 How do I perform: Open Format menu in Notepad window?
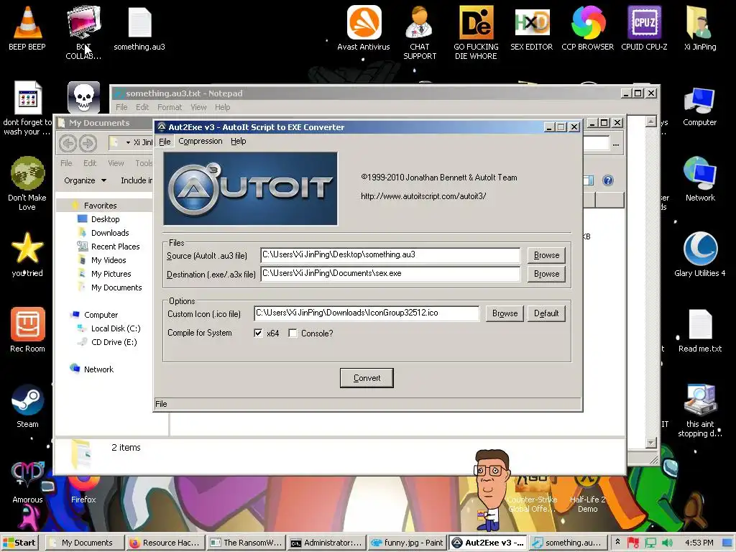pos(170,107)
